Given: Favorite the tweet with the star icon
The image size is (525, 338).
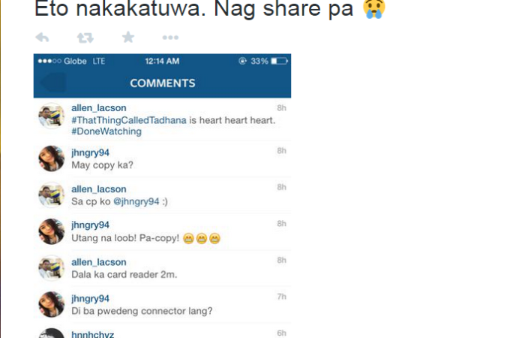Looking at the screenshot, I should point(128,38).
